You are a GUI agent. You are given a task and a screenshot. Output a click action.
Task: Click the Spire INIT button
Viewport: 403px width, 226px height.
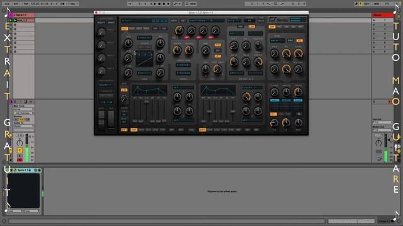tap(183, 21)
